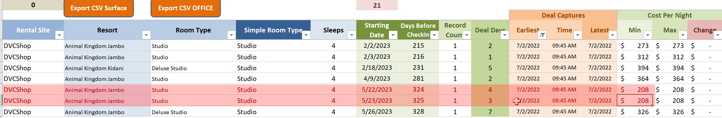Click the Export CSV OFFICE button
This screenshot has width=722, height=118.
tap(185, 8)
